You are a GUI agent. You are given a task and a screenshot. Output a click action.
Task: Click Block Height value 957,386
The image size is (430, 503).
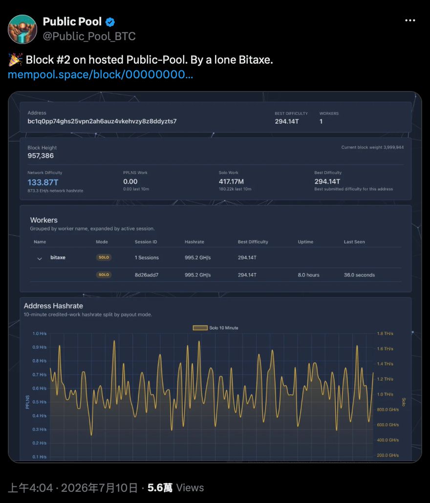point(41,156)
